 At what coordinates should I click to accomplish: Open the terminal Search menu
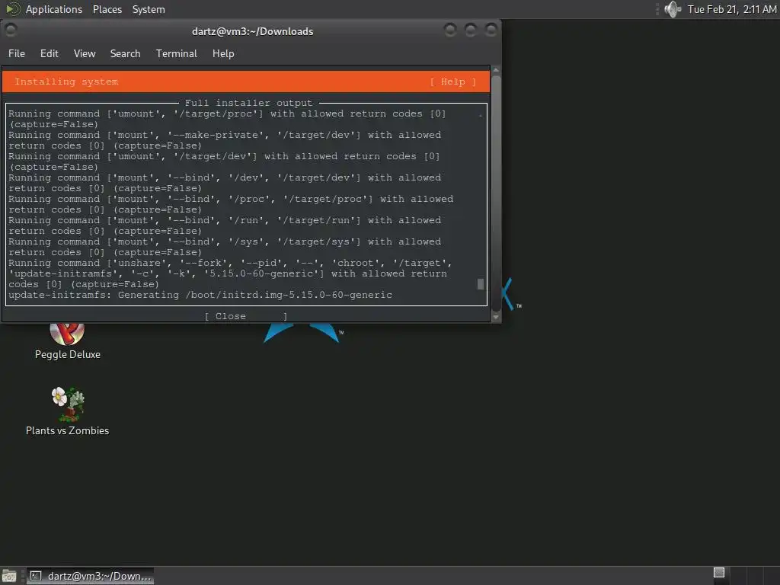126,54
